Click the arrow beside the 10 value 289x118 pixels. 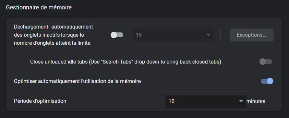241,101
